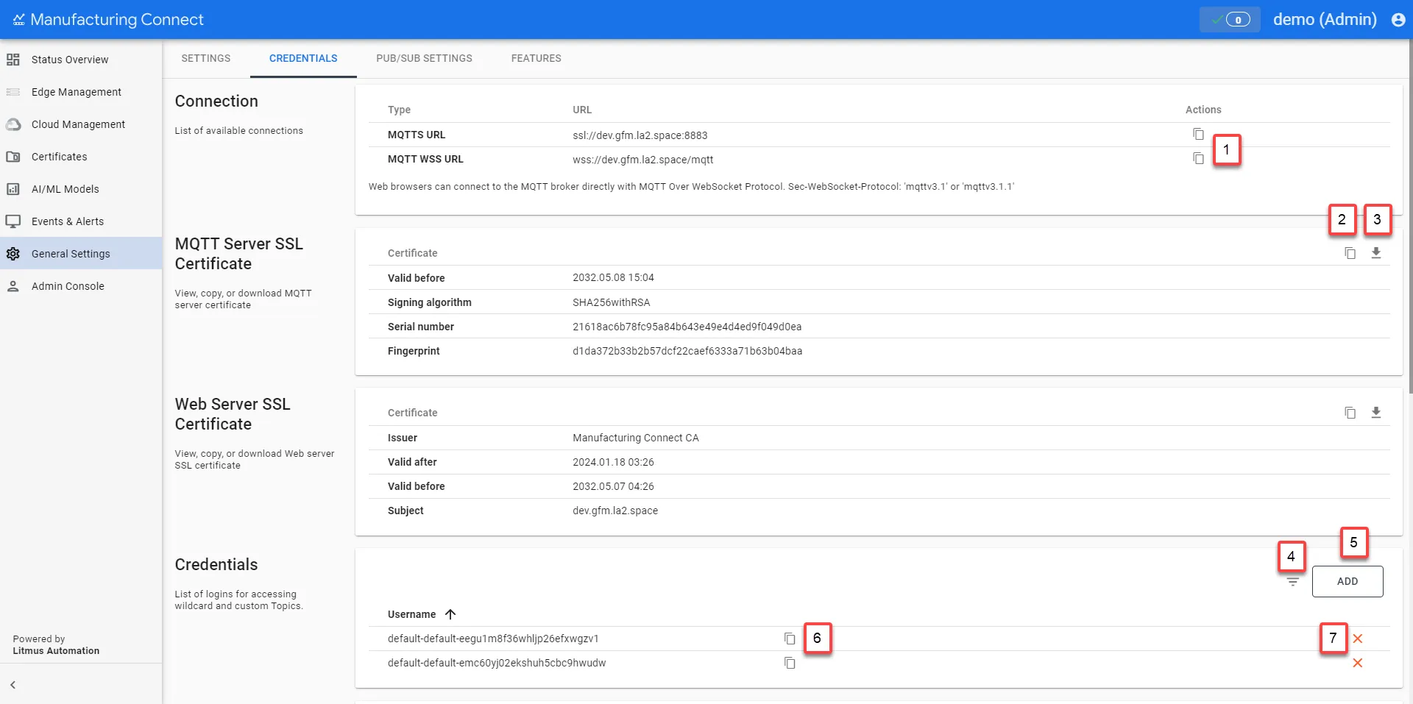
Task: Open Edge Management in sidebar
Action: tap(81, 92)
